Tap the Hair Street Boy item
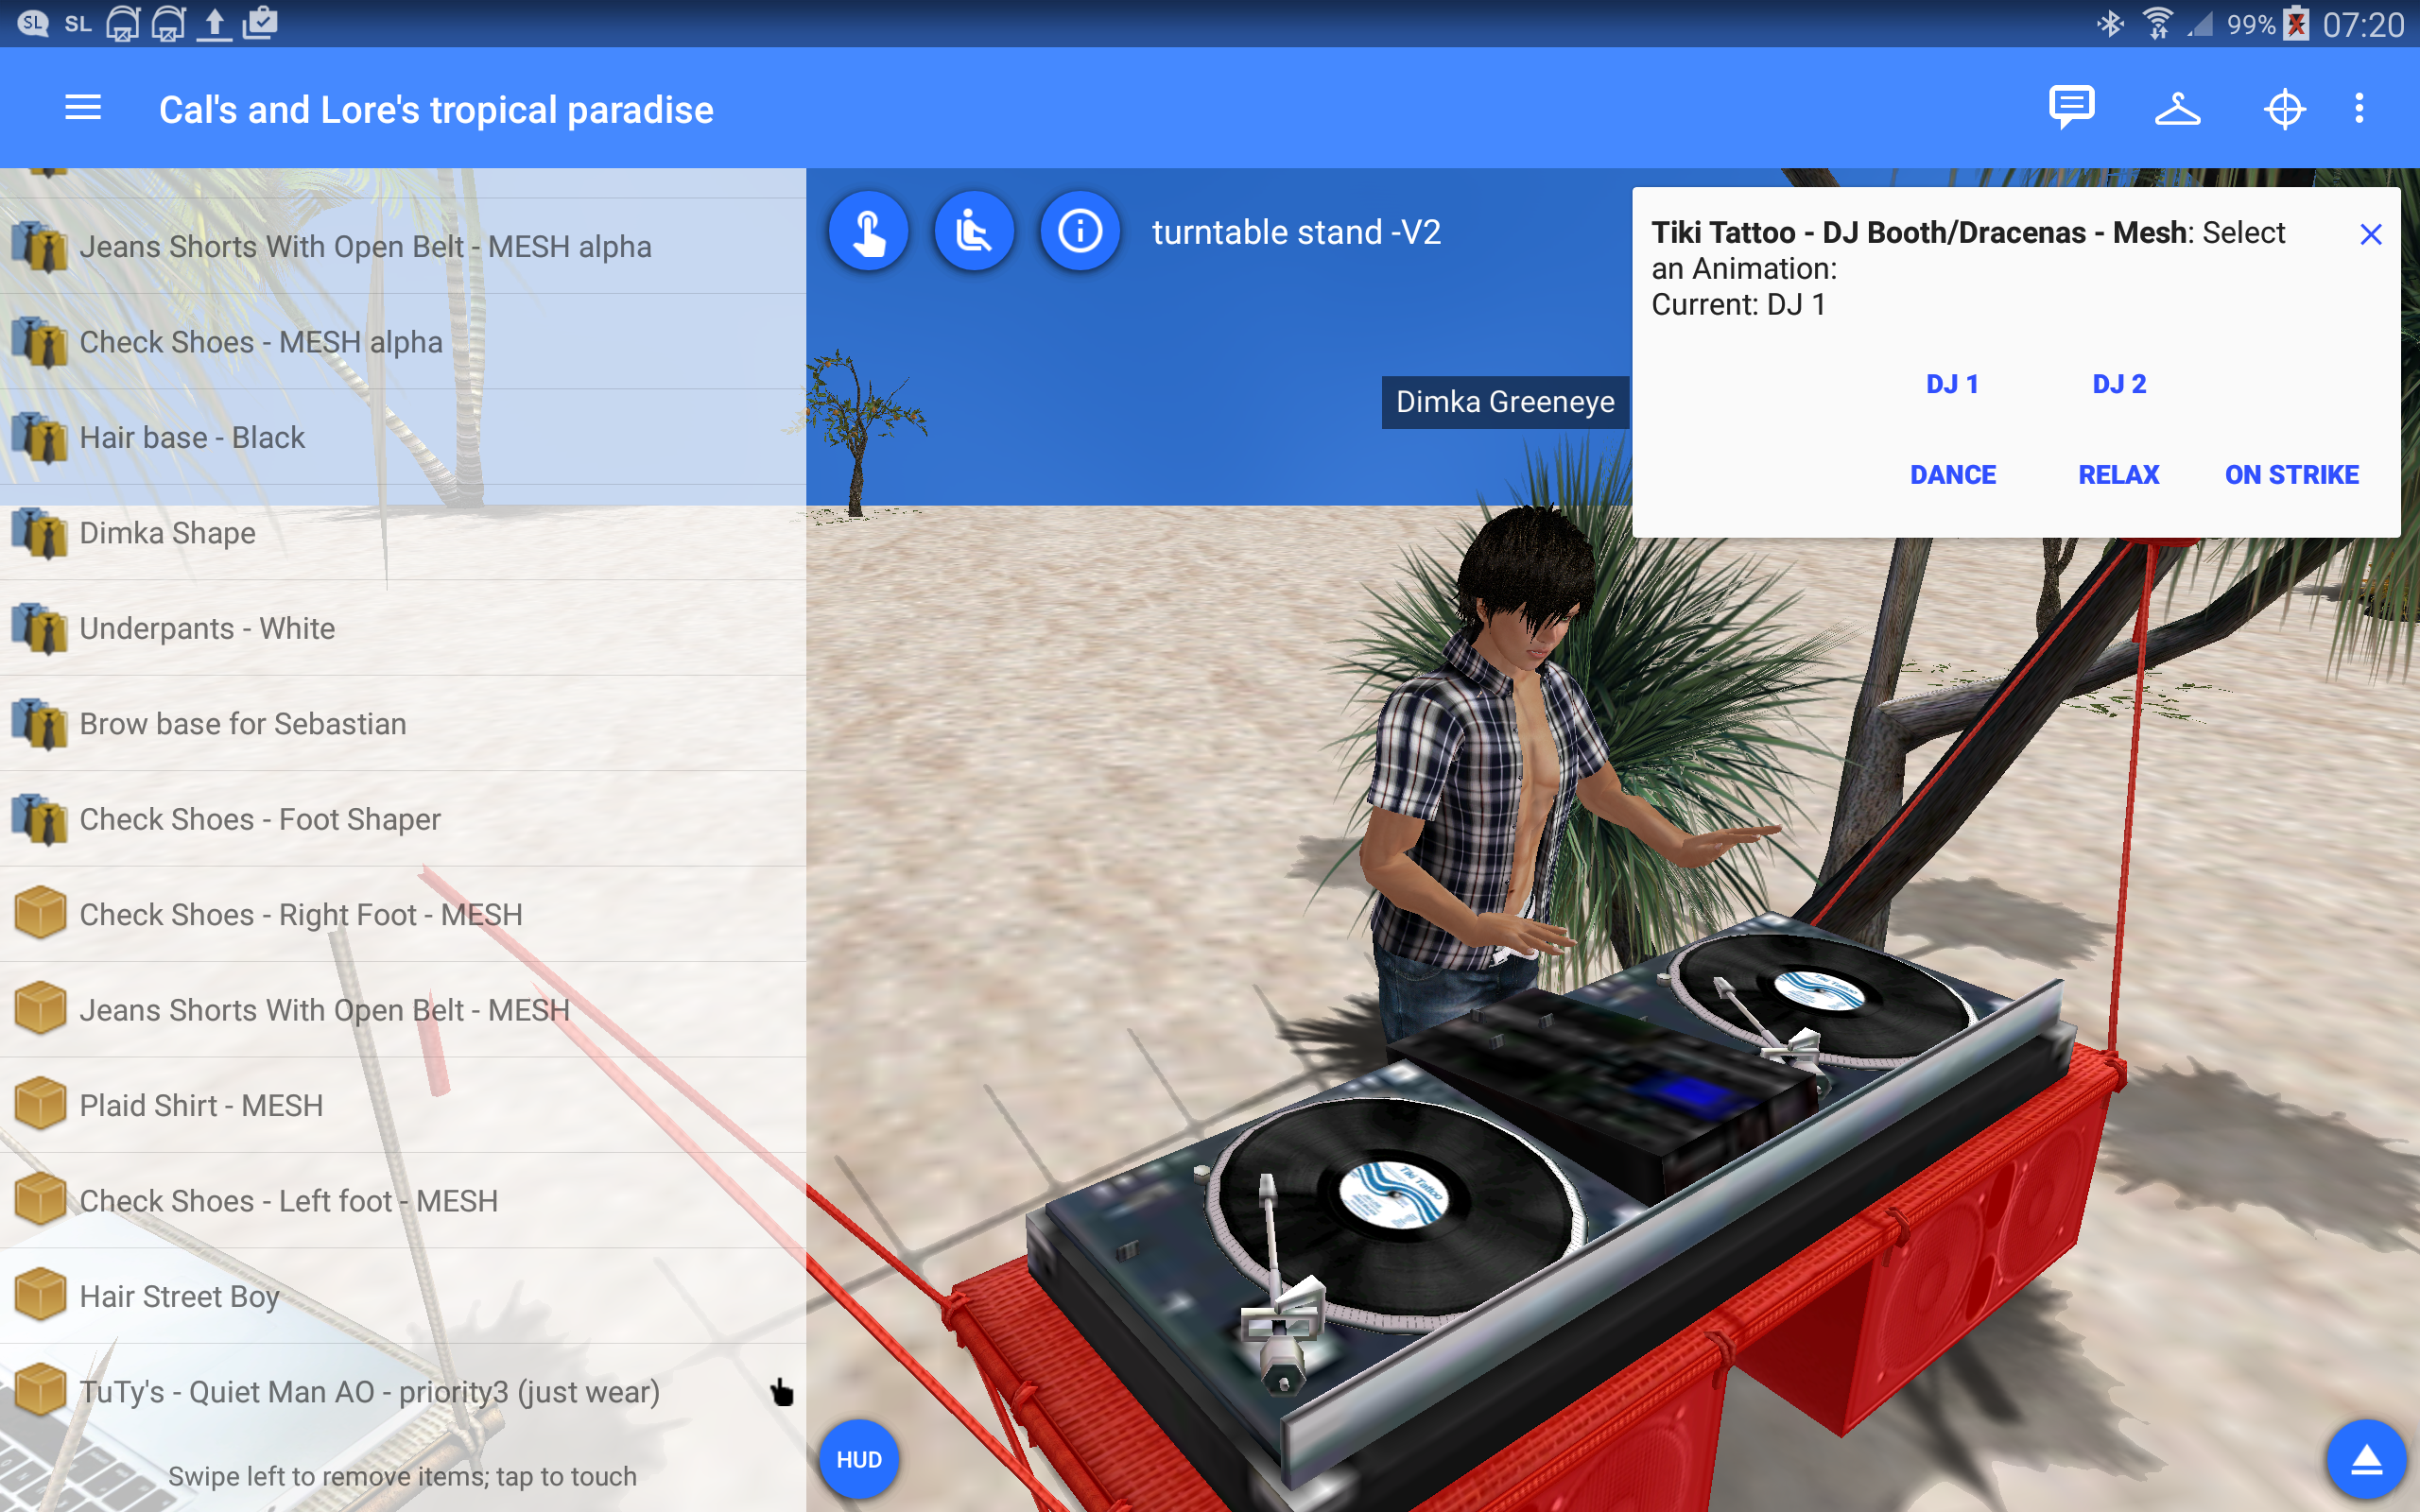This screenshot has width=2420, height=1512. coord(180,1296)
